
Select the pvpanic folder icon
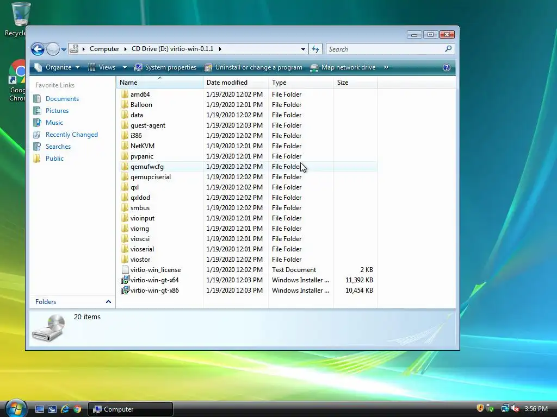(125, 156)
